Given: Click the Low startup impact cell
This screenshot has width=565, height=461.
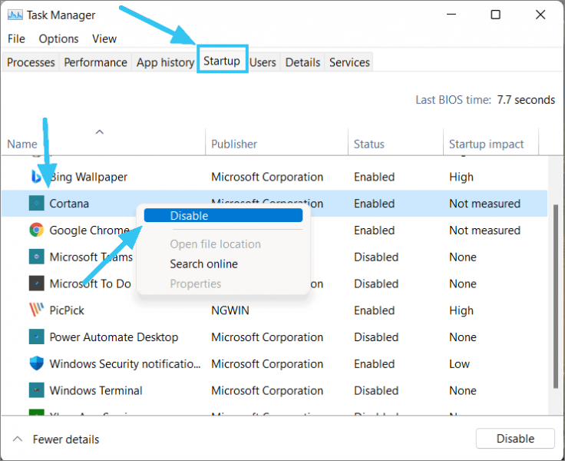Looking at the screenshot, I should [x=459, y=363].
